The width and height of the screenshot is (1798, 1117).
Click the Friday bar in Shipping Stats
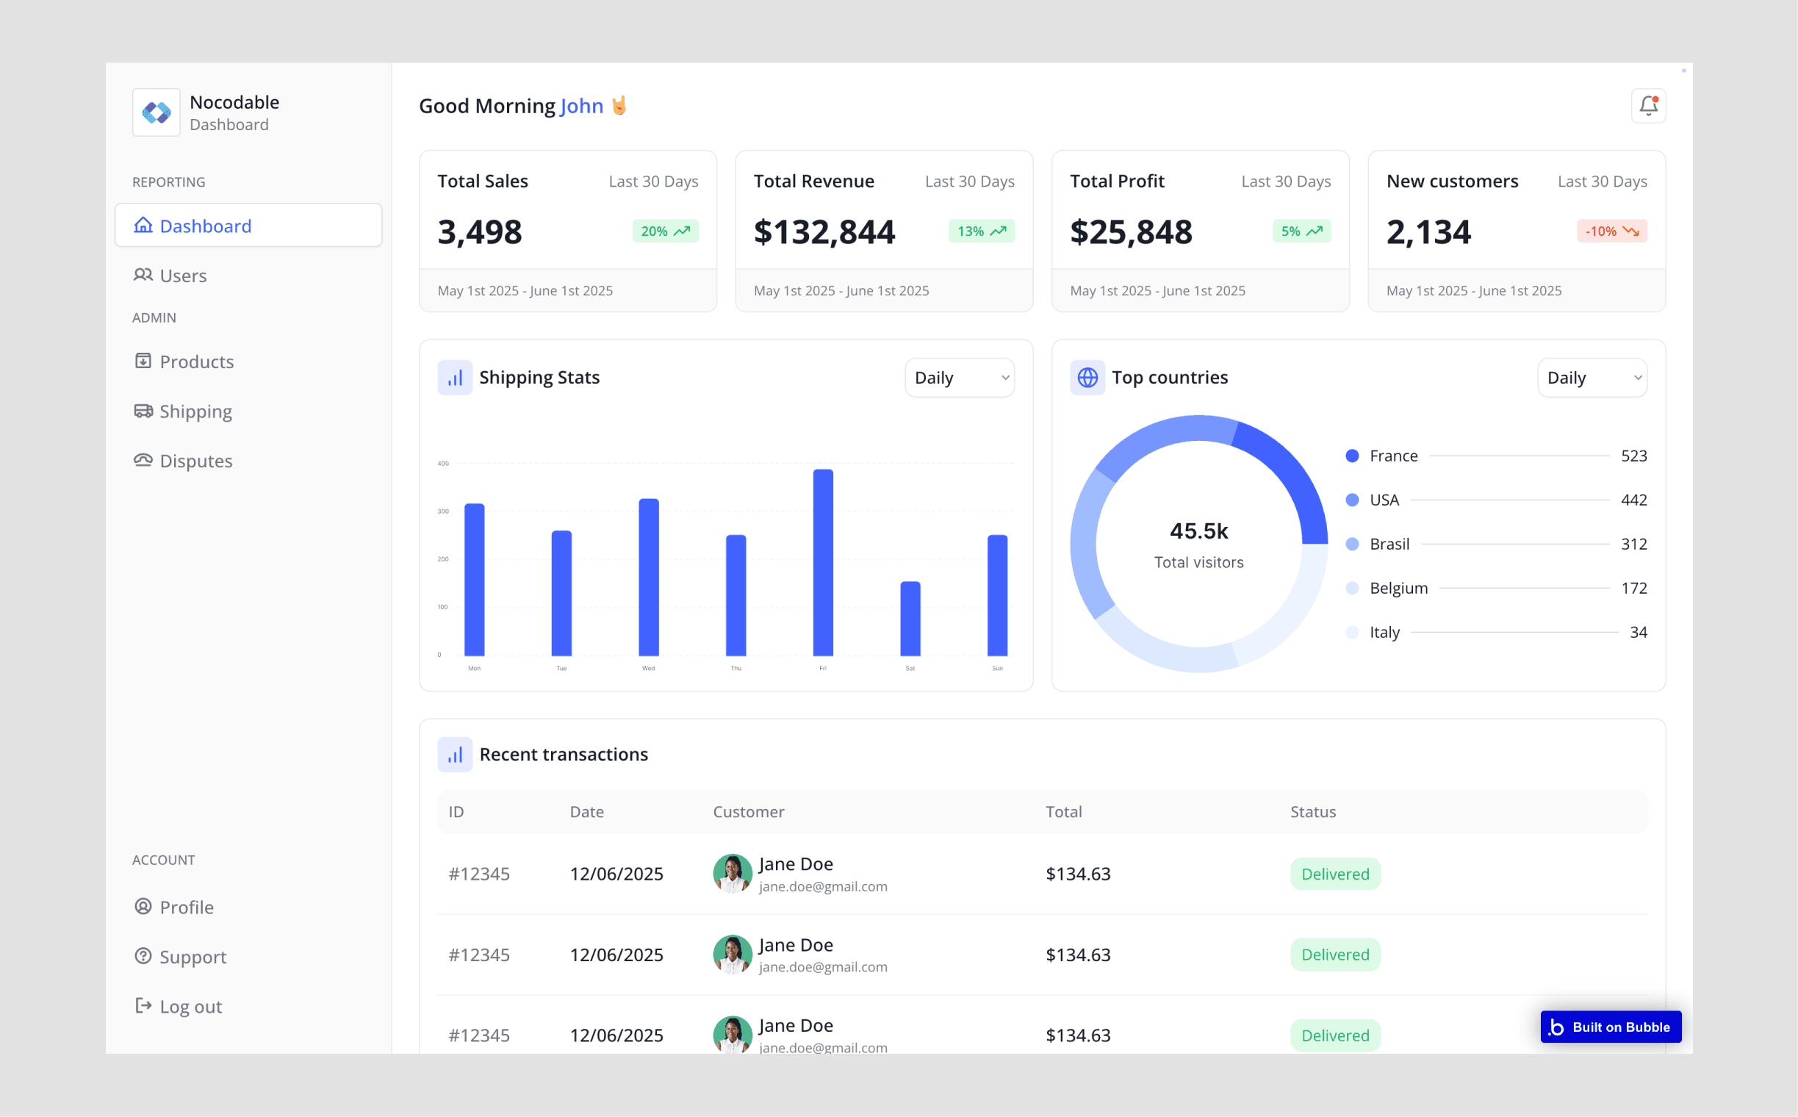click(x=823, y=562)
